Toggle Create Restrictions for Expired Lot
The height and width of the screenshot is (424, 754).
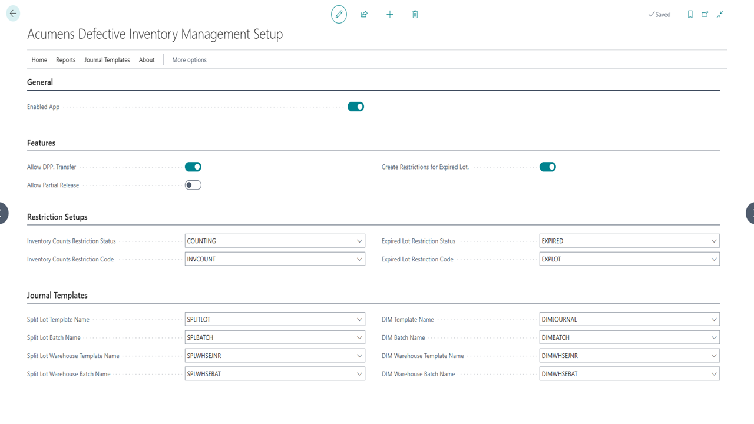[x=548, y=167]
